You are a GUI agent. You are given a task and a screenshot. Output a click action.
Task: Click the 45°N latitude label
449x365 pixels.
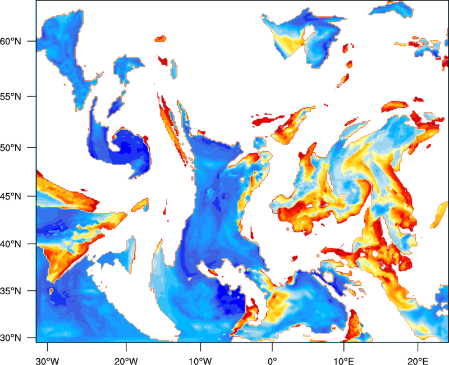coord(11,196)
